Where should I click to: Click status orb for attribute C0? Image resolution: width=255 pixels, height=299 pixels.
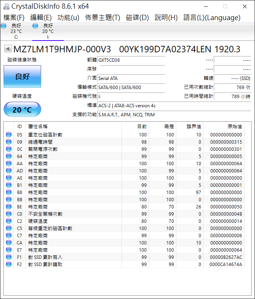[9, 214]
